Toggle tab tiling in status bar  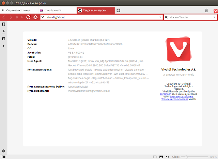(155, 157)
